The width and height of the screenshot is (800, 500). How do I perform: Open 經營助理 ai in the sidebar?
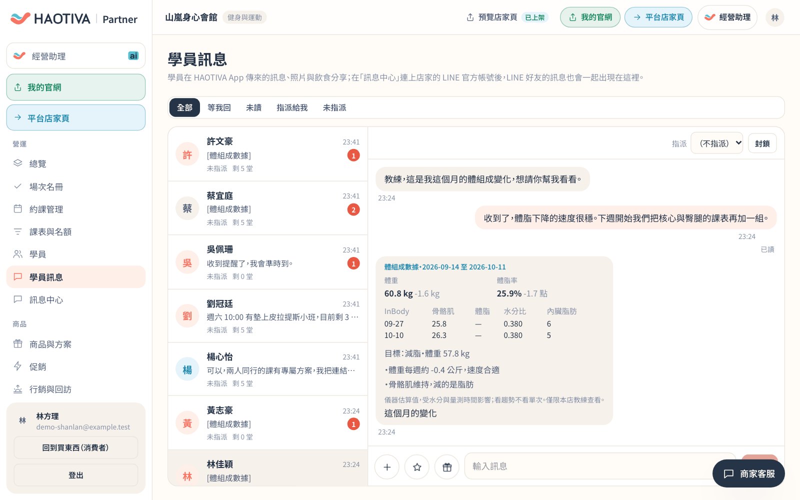76,56
